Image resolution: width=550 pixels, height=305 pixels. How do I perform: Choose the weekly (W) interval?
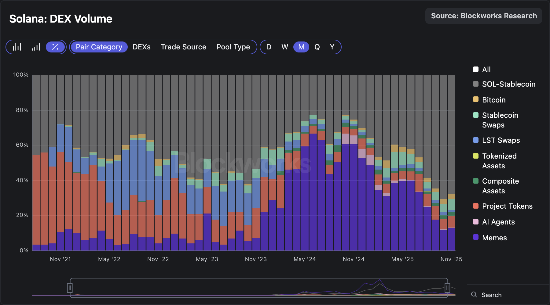(285, 47)
